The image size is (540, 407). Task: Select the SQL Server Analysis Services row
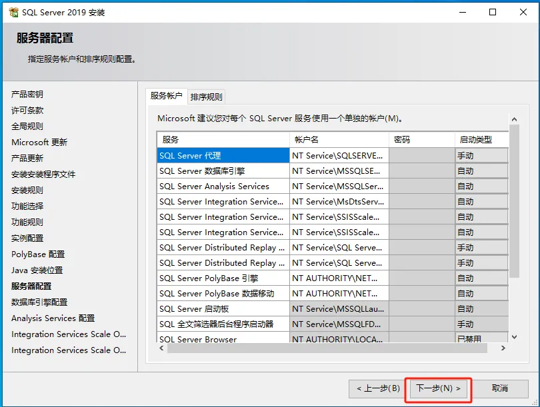tap(223, 187)
